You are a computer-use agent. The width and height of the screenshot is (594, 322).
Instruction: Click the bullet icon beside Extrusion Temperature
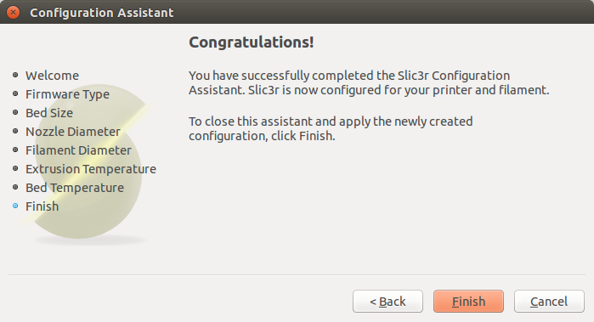click(x=15, y=168)
